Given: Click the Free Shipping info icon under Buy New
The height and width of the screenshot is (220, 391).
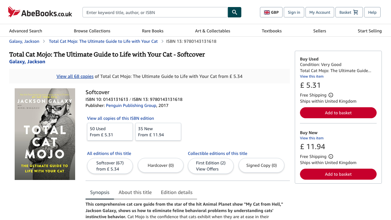Looking at the screenshot, I should point(331,156).
